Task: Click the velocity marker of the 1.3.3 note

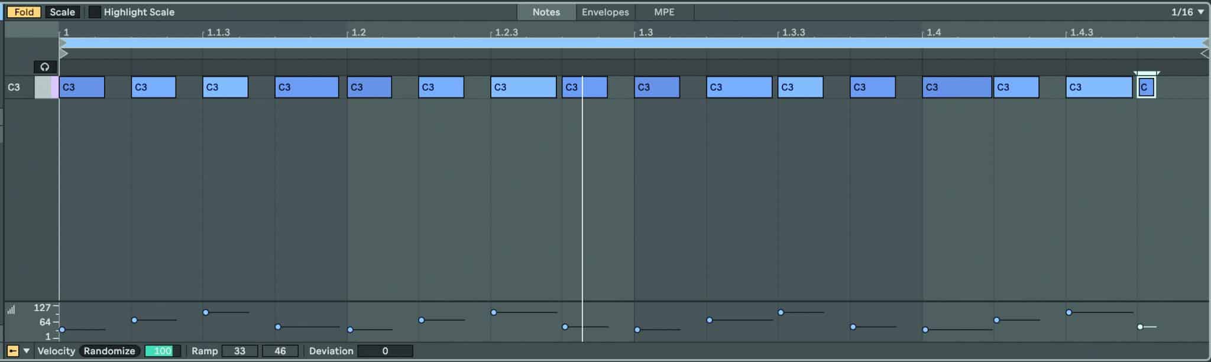Action: [781, 312]
